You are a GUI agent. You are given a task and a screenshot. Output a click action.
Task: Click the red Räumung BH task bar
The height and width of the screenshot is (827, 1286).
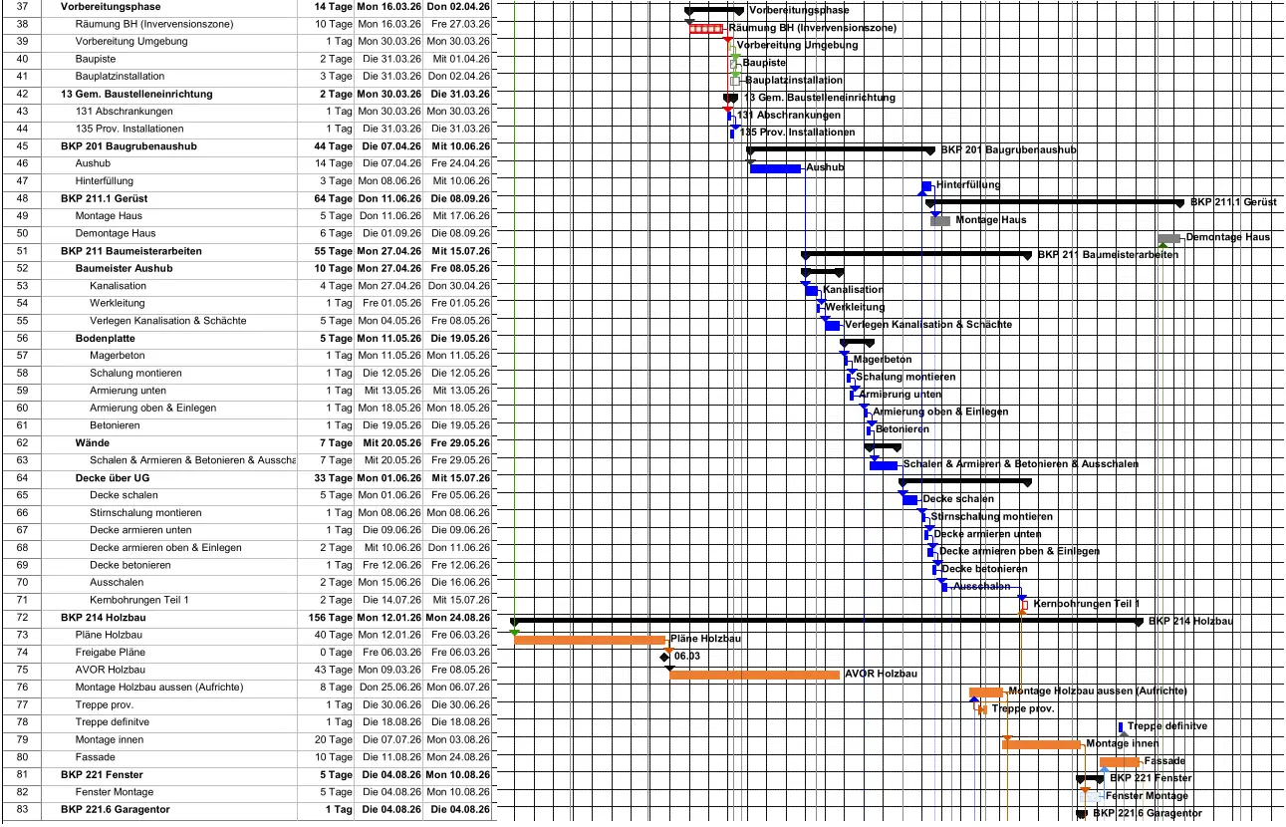[706, 29]
